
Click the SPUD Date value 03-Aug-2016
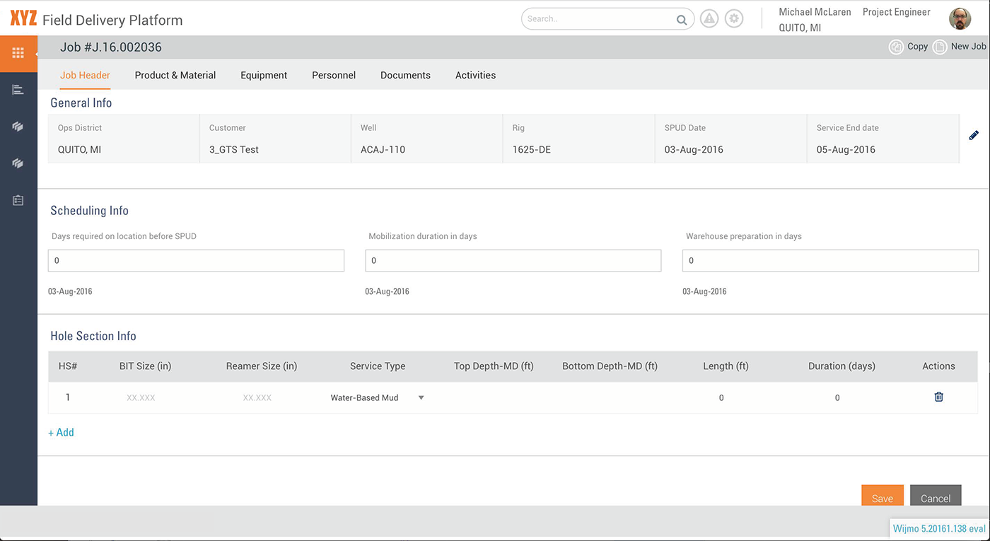(694, 149)
